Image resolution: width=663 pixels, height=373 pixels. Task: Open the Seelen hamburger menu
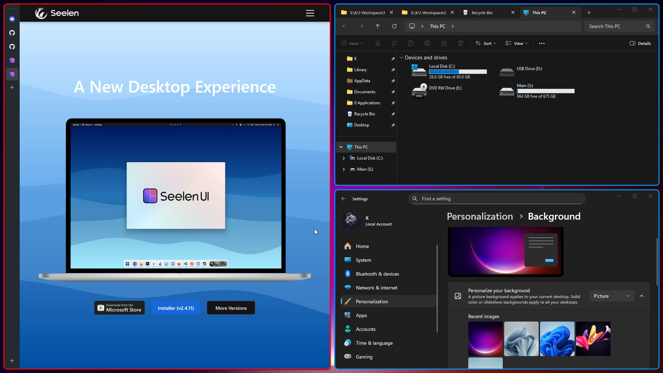click(310, 13)
